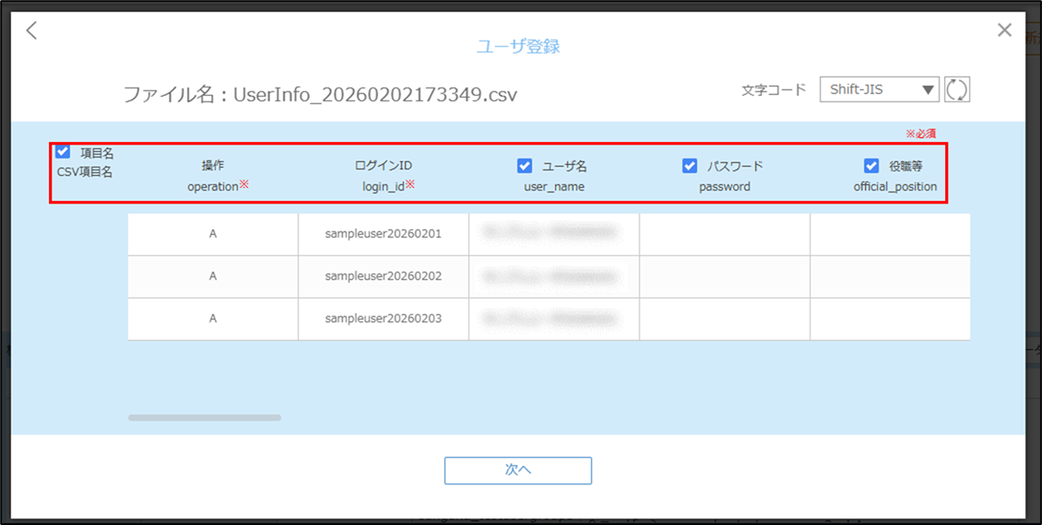This screenshot has width=1042, height=525.
Task: Click the password CSV item name
Action: point(725,187)
